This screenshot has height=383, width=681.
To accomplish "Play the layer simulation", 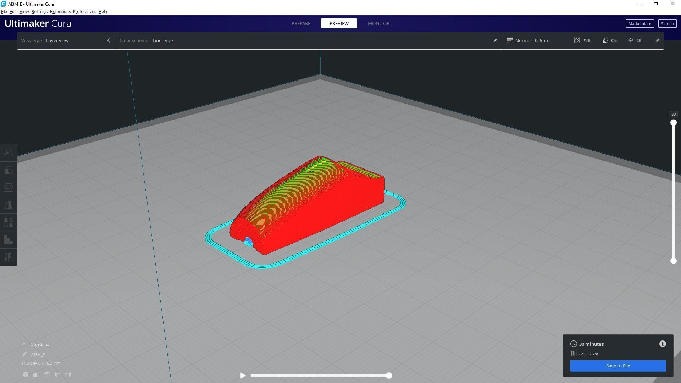I will [x=243, y=376].
